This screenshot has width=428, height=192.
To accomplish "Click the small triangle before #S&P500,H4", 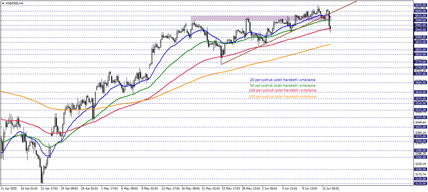I will (x=3, y=3).
